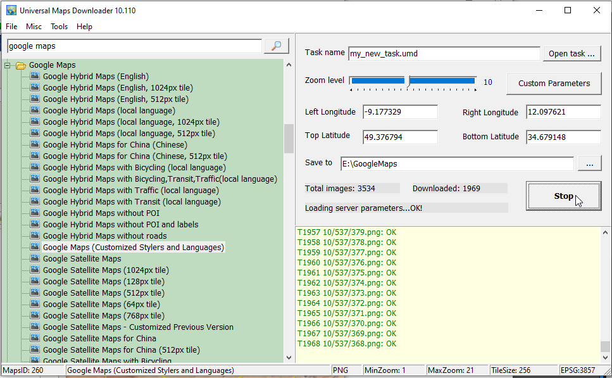The image size is (612, 378).
Task: Collapse the Google Maps tree node
Action: [8, 65]
